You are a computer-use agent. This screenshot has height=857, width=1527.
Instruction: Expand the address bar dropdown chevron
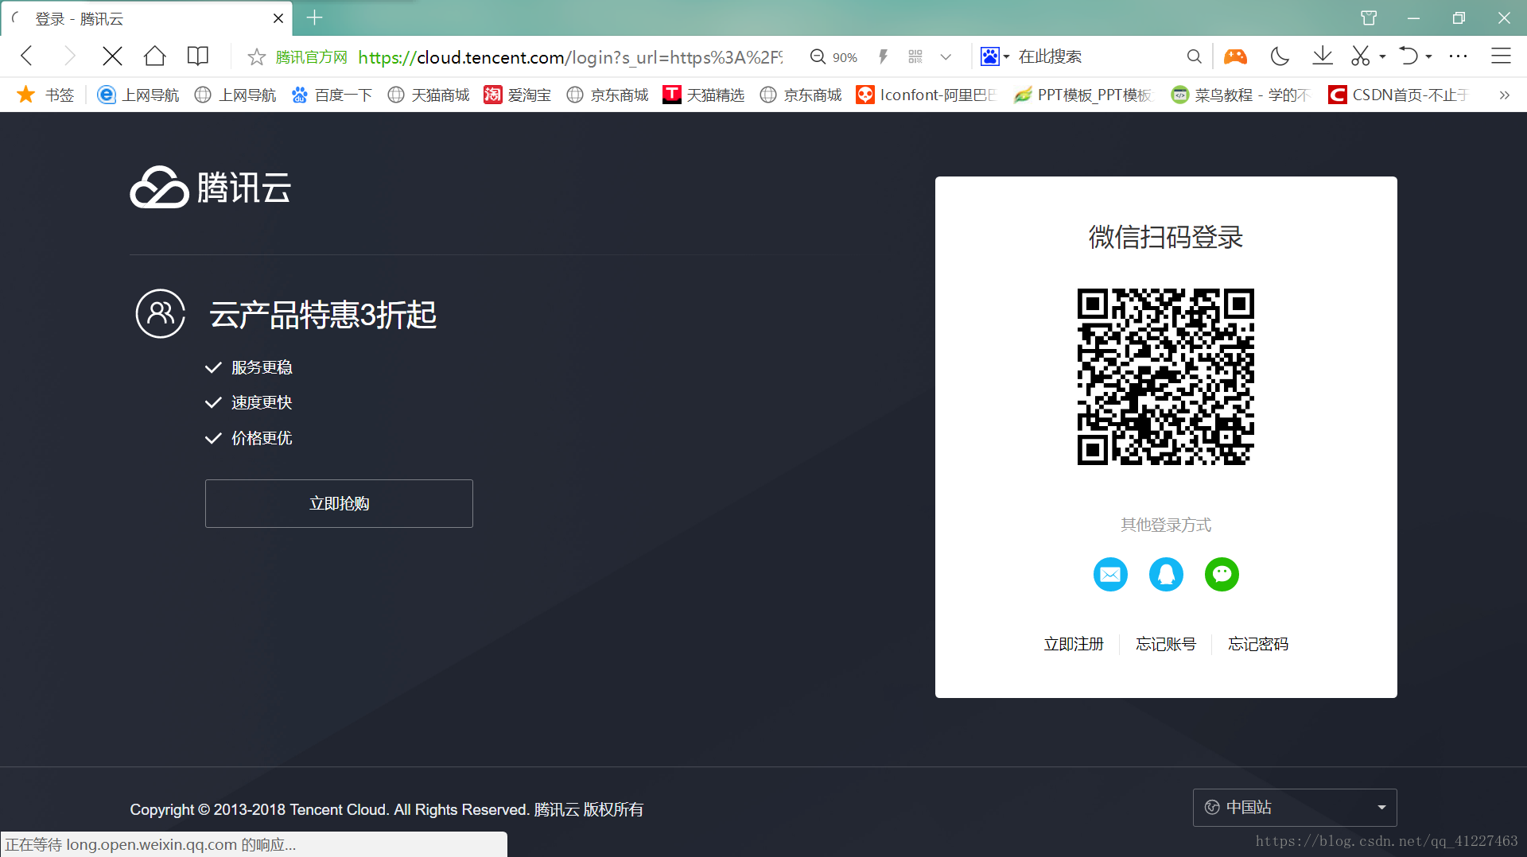point(946,57)
